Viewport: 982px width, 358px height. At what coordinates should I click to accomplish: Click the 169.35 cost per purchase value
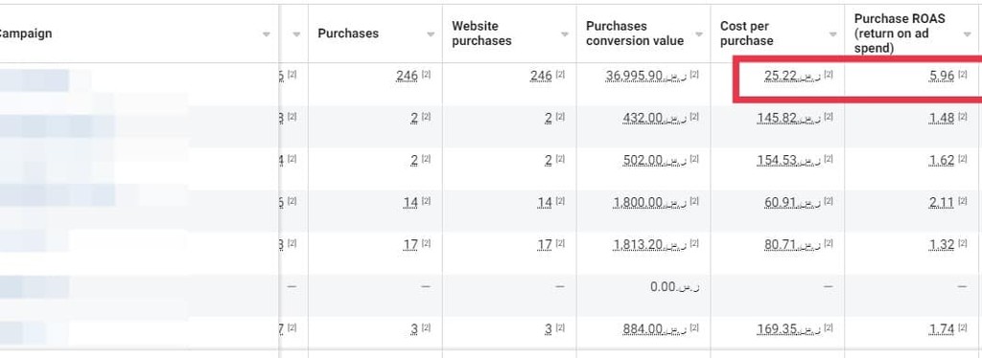(x=788, y=329)
